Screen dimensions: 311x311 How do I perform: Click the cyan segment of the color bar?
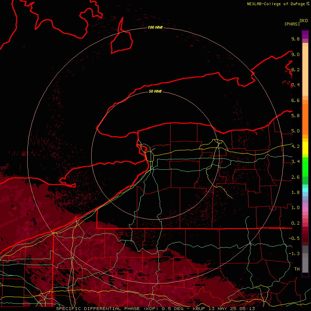[305, 190]
